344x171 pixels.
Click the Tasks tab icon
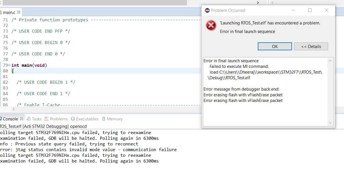pos(28,119)
